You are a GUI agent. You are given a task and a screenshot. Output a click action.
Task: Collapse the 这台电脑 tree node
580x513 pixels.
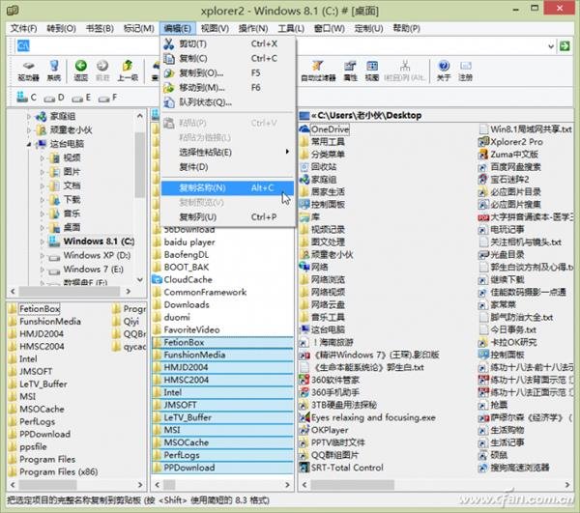(x=29, y=144)
